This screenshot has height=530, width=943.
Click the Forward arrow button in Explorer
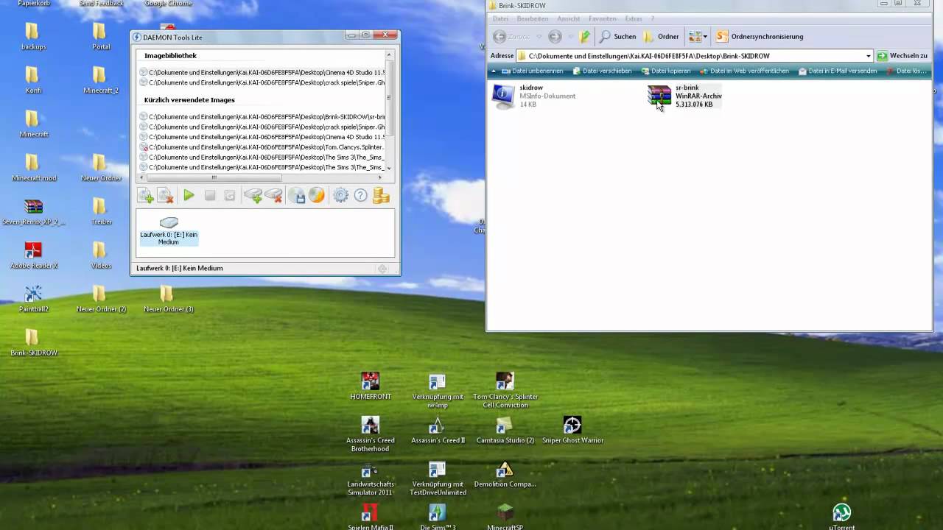[555, 36]
